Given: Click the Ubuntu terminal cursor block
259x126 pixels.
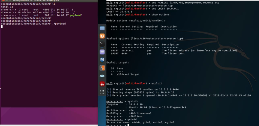Looking at the screenshot, I should tap(2, 26).
